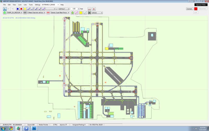
Task: Open the Lists menu
Action: 25,5
